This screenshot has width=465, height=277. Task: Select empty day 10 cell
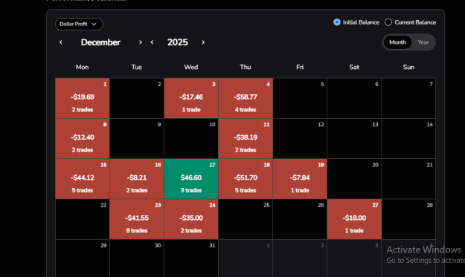point(191,138)
